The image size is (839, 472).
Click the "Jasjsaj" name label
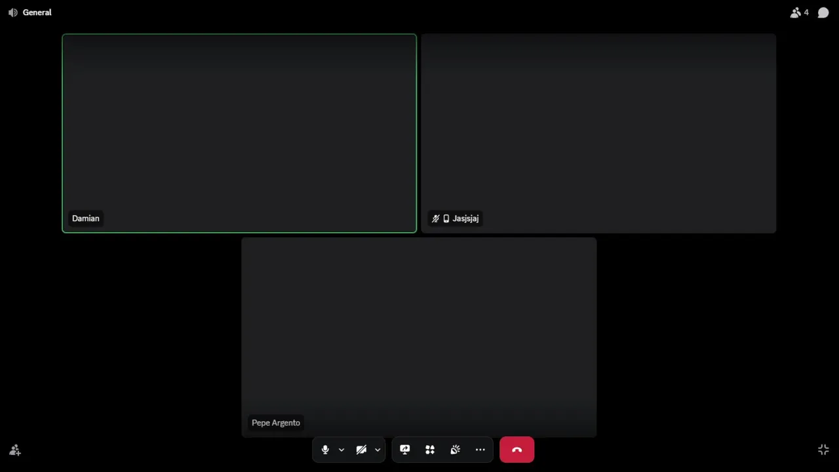[x=465, y=218]
